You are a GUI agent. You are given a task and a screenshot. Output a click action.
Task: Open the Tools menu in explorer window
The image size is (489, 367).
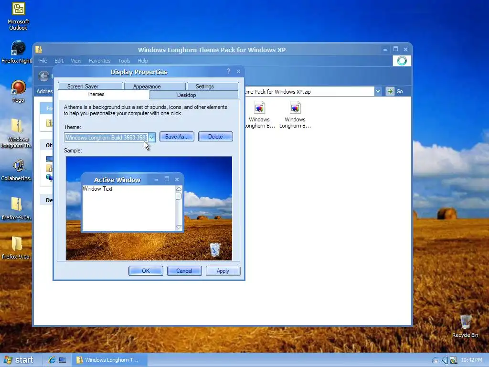click(x=124, y=61)
